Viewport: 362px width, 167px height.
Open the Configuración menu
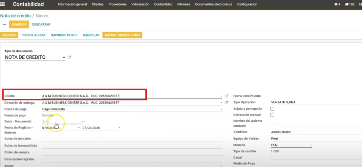click(x=247, y=4)
